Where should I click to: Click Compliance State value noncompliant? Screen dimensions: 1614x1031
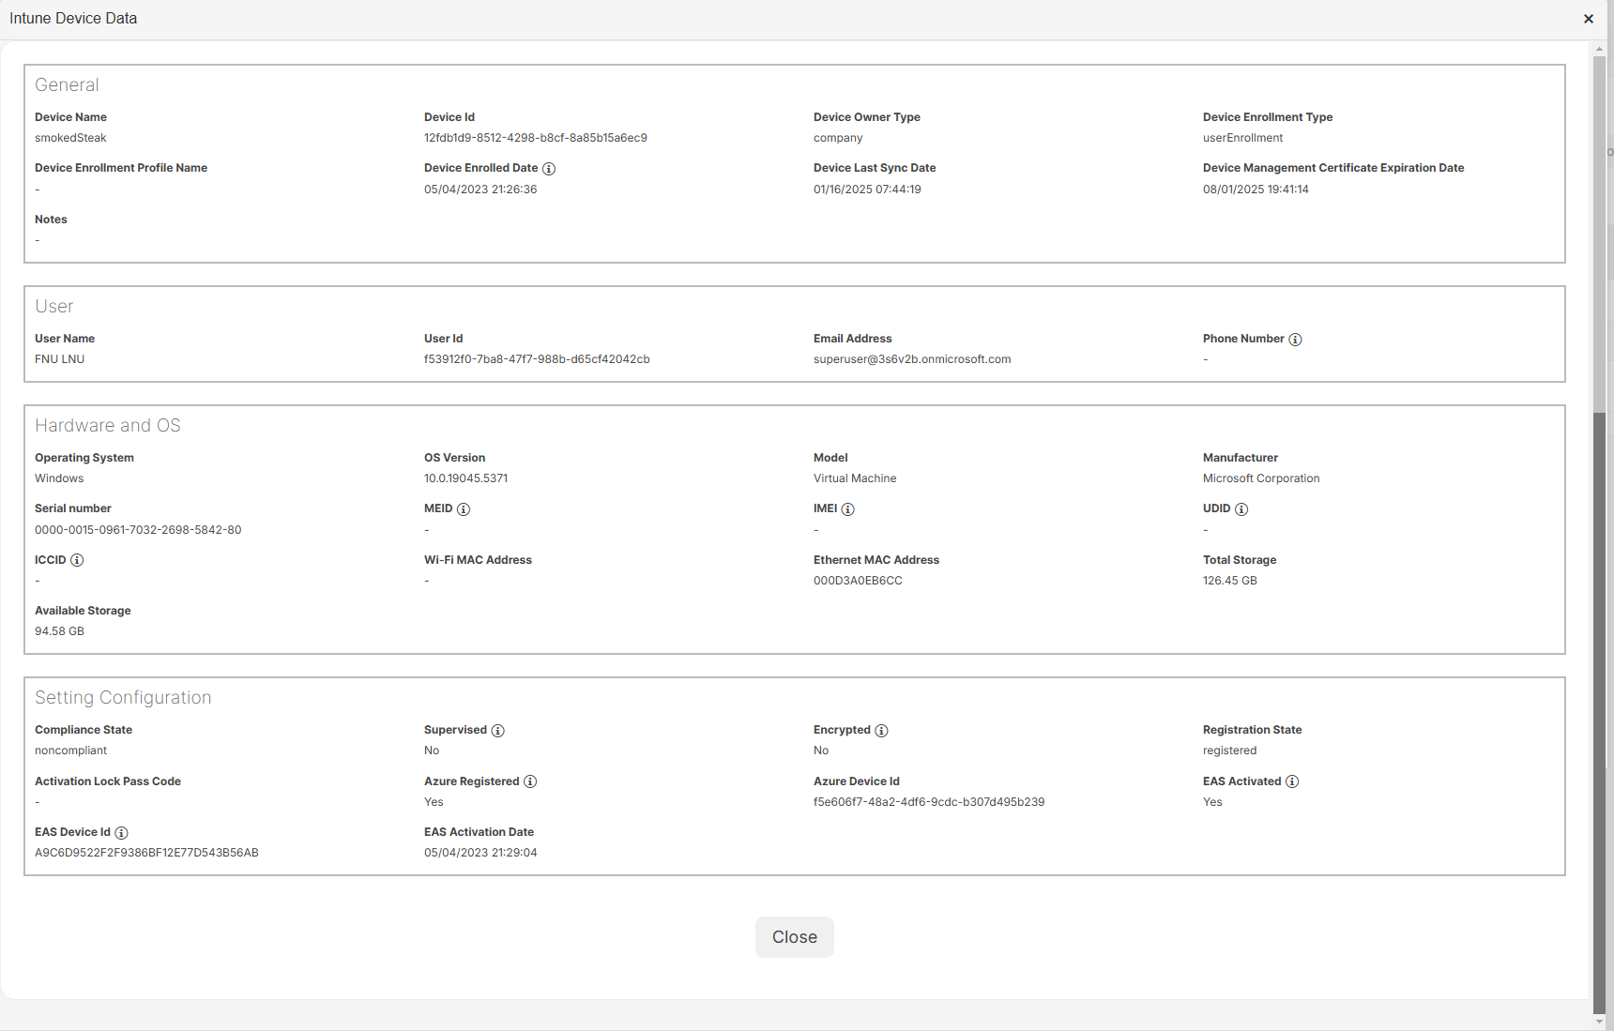click(70, 751)
